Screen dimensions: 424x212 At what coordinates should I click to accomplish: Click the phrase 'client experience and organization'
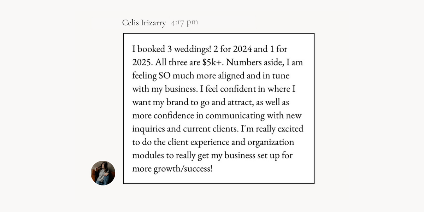coord(227,142)
